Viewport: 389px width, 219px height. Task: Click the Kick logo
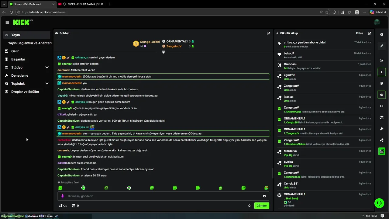coord(23,22)
